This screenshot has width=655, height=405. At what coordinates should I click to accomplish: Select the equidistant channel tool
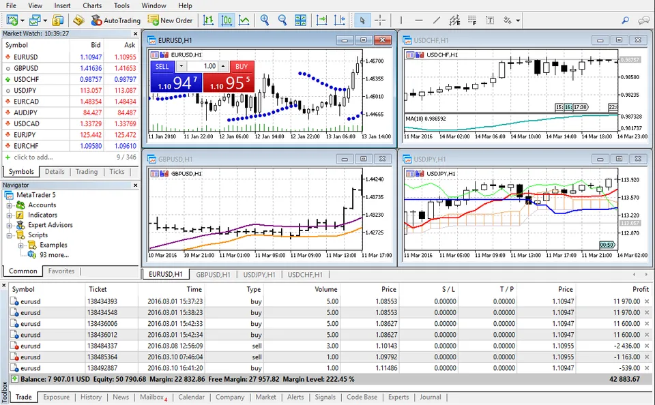(x=454, y=20)
